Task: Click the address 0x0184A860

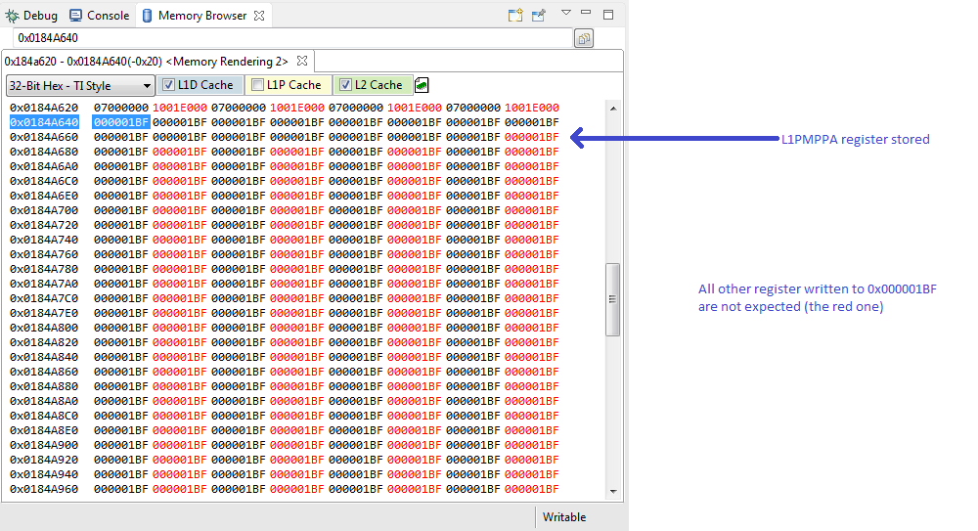Action: (x=44, y=372)
